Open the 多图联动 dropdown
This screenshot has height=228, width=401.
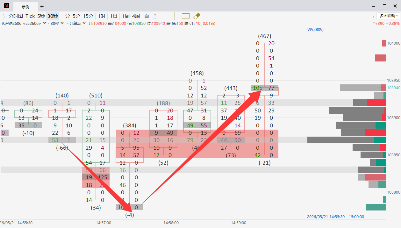tap(389, 16)
